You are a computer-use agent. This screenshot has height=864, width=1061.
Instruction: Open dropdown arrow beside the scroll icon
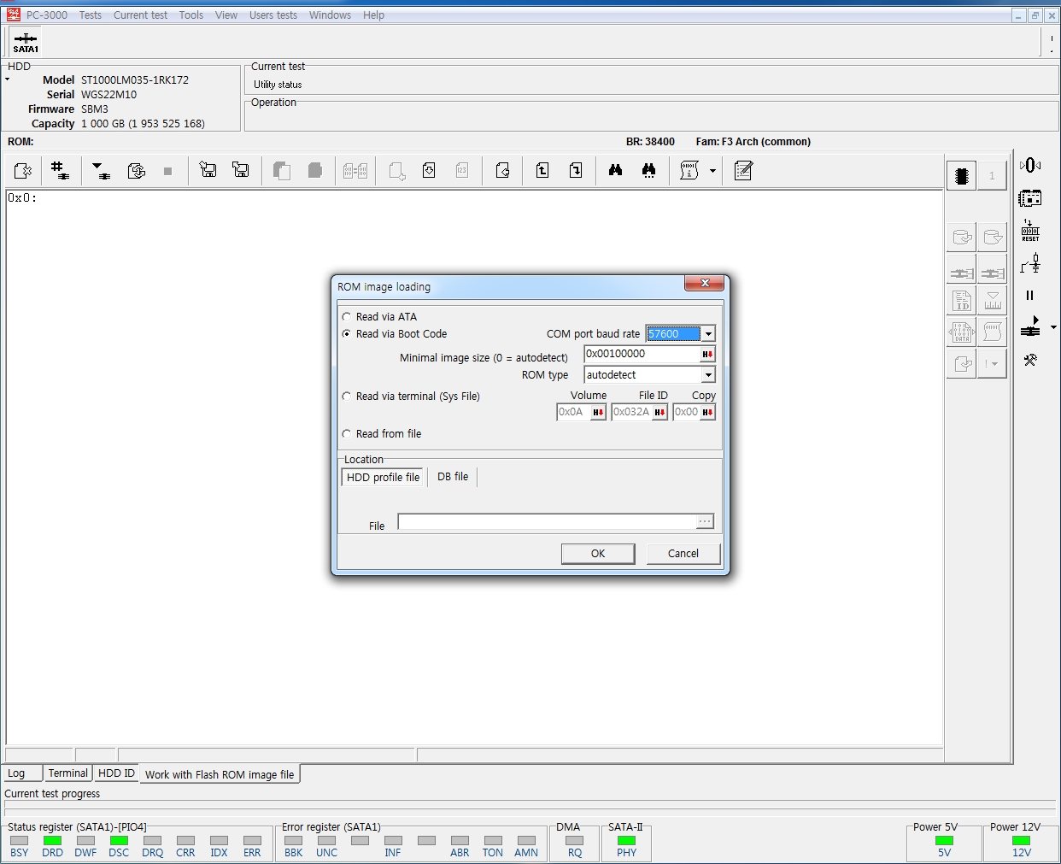[712, 171]
